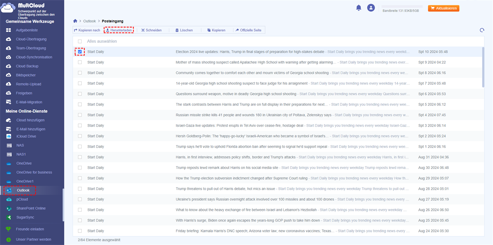Open email about Florida abortion ban
The image size is (493, 245).
251,146
